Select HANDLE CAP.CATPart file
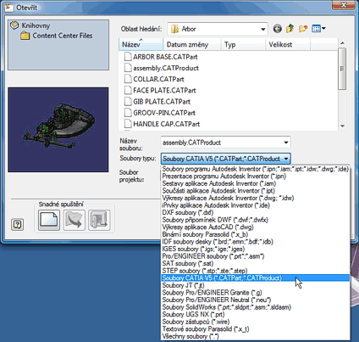Viewport: 359px width, 342px height. (163, 124)
